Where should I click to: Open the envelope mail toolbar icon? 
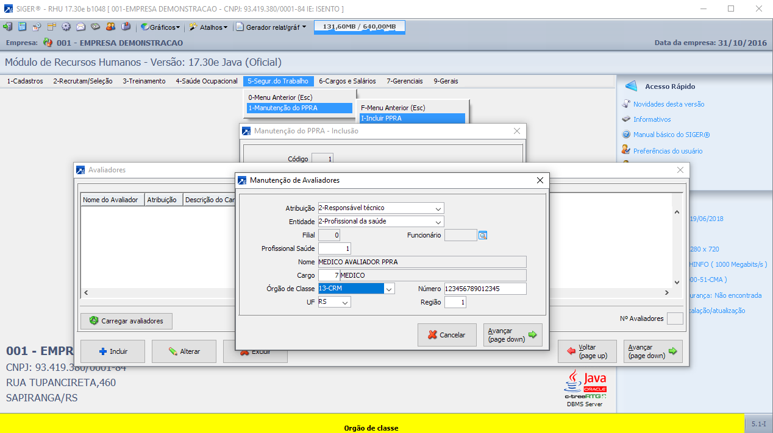click(x=80, y=27)
